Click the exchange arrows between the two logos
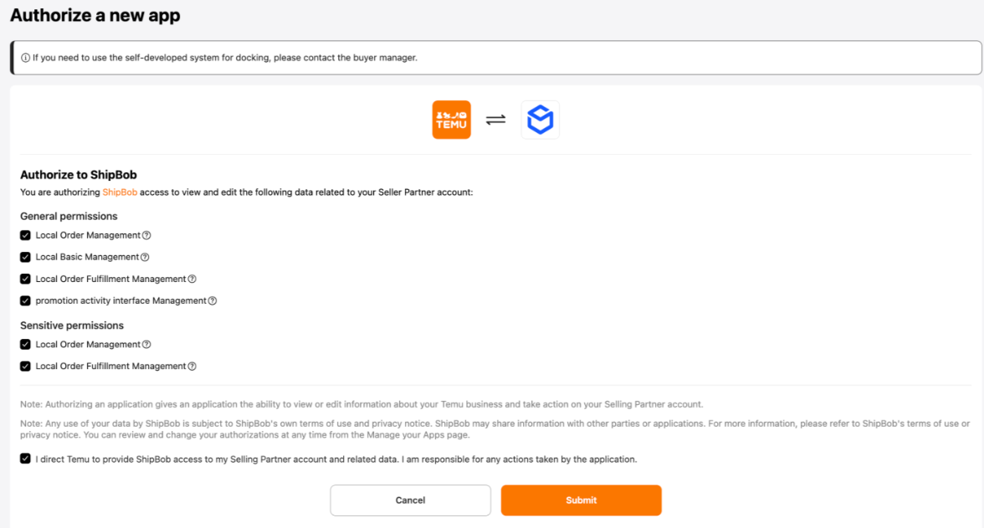 pos(496,119)
